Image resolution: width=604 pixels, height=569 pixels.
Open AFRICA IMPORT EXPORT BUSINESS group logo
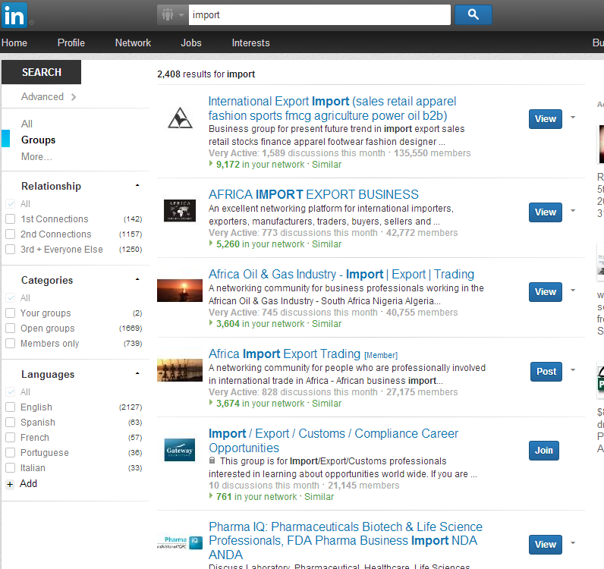pyautogui.click(x=180, y=211)
